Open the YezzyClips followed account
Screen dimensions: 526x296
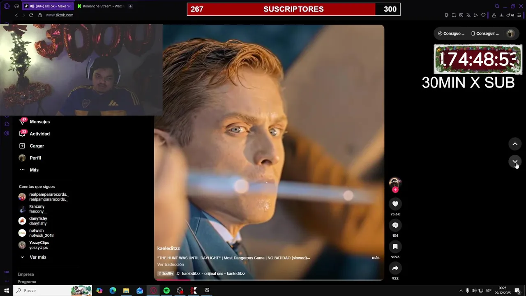pyautogui.click(x=34, y=245)
